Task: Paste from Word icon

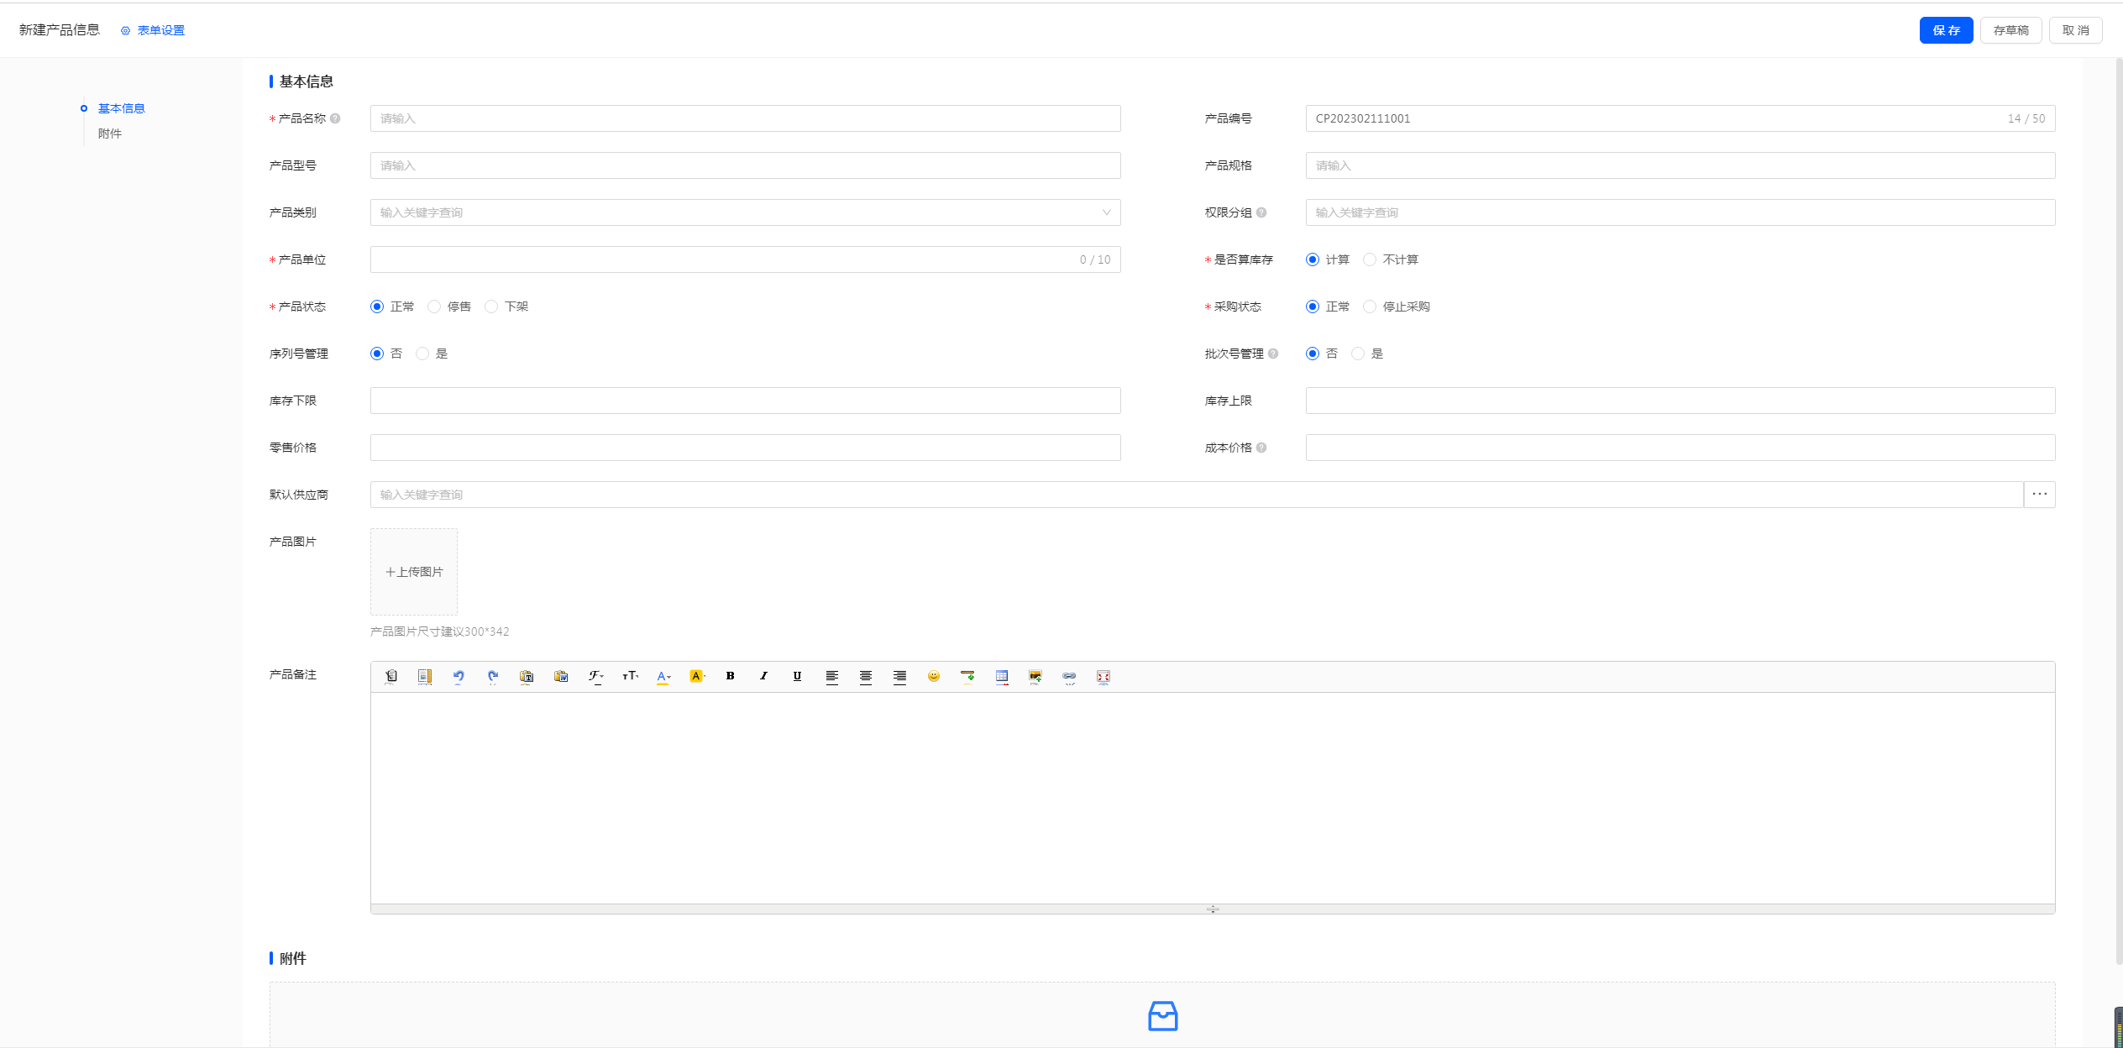Action: [561, 676]
